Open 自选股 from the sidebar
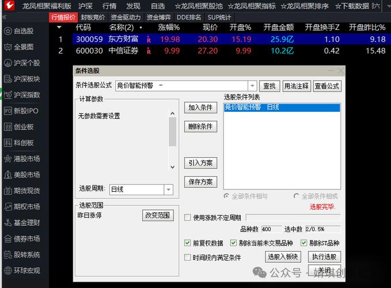The image size is (391, 288). [19, 31]
